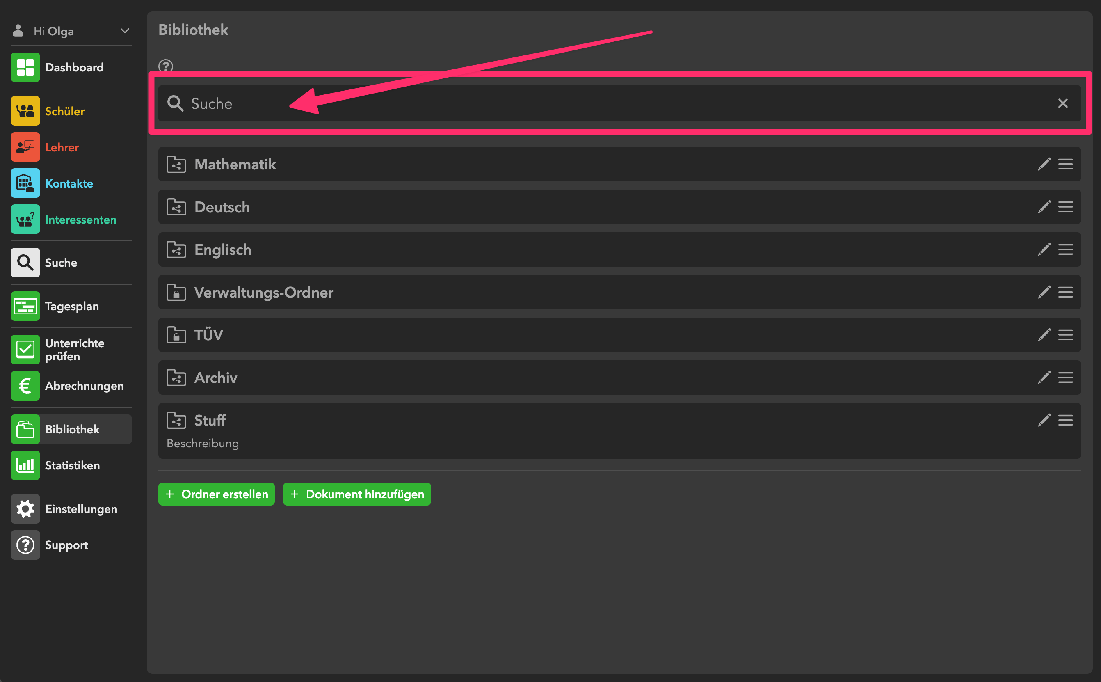The height and width of the screenshot is (682, 1101).
Task: Open the hamburger menu for Stuff folder
Action: (1065, 420)
